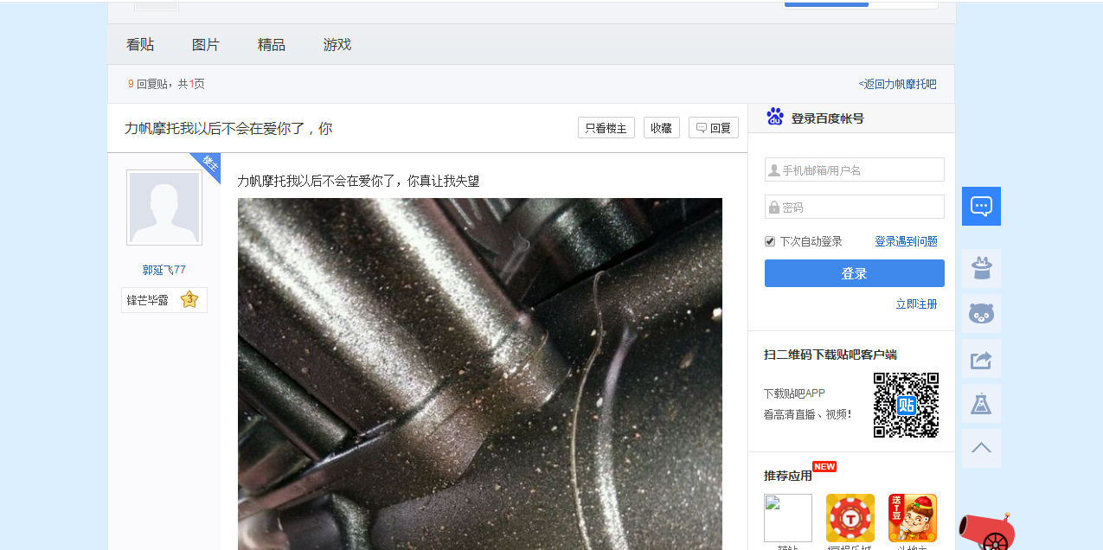Screen dimensions: 1103x550
Task: Click the red NEW badge
Action: point(824,466)
